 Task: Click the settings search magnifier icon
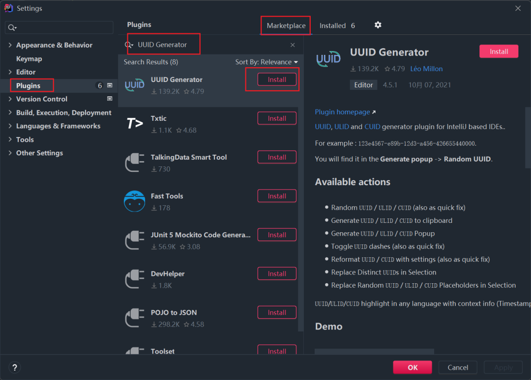[x=12, y=27]
